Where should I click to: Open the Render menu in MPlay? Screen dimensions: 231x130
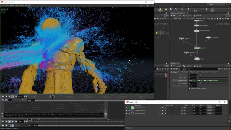(x=12, y=6)
